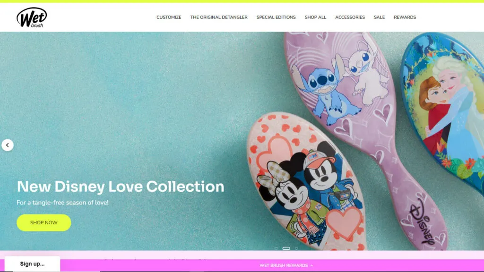Click the New Disney Love Collection headline
Screen dimensions: 484x272
click(121, 187)
